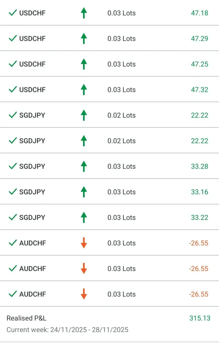Screen dimensions: 219x344
Task: Tap the buy arrow on the SGDJPY trade showing 33.16
Action: (84, 192)
